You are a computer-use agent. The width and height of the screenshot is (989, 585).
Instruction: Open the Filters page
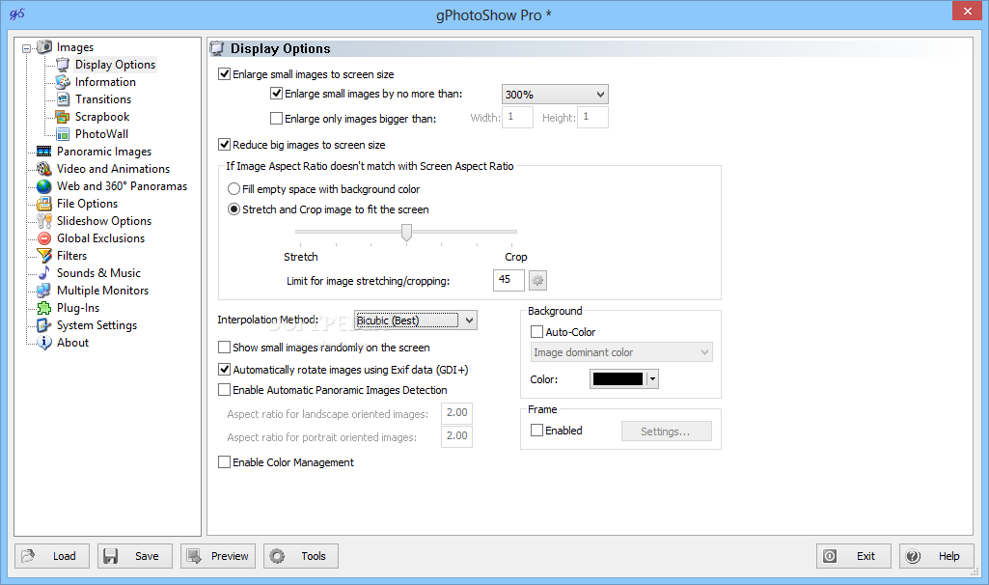pos(72,256)
